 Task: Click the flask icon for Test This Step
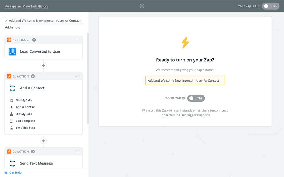[x=12, y=128]
